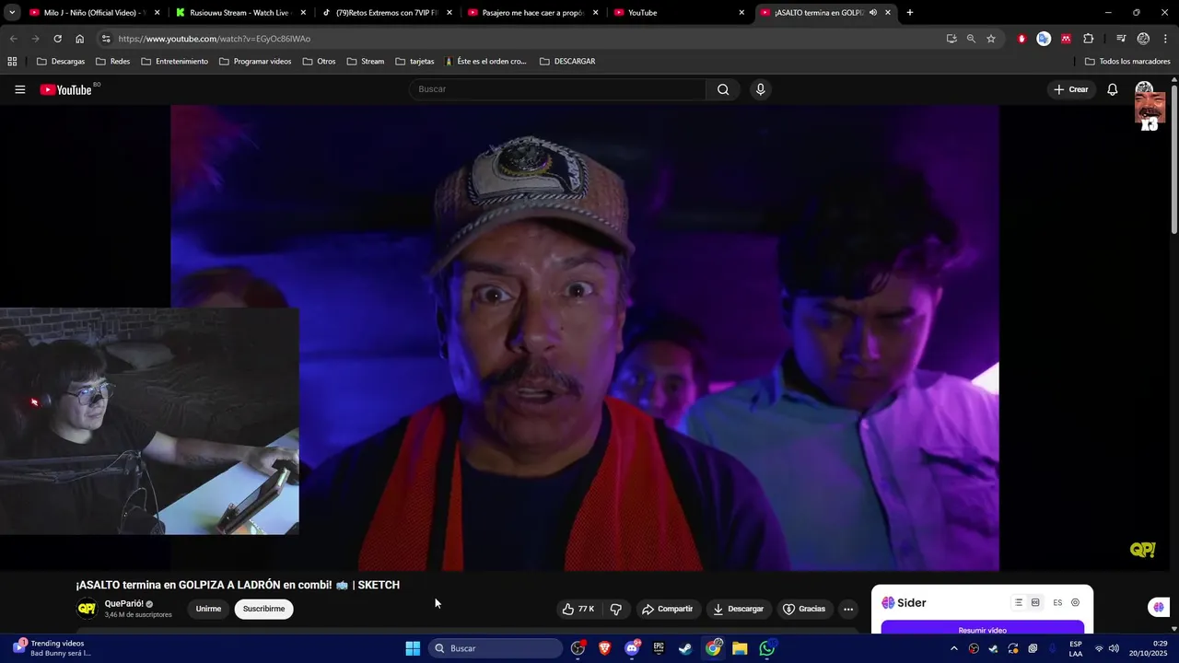Open Steam from the taskbar
1179x663 pixels.
(x=685, y=648)
